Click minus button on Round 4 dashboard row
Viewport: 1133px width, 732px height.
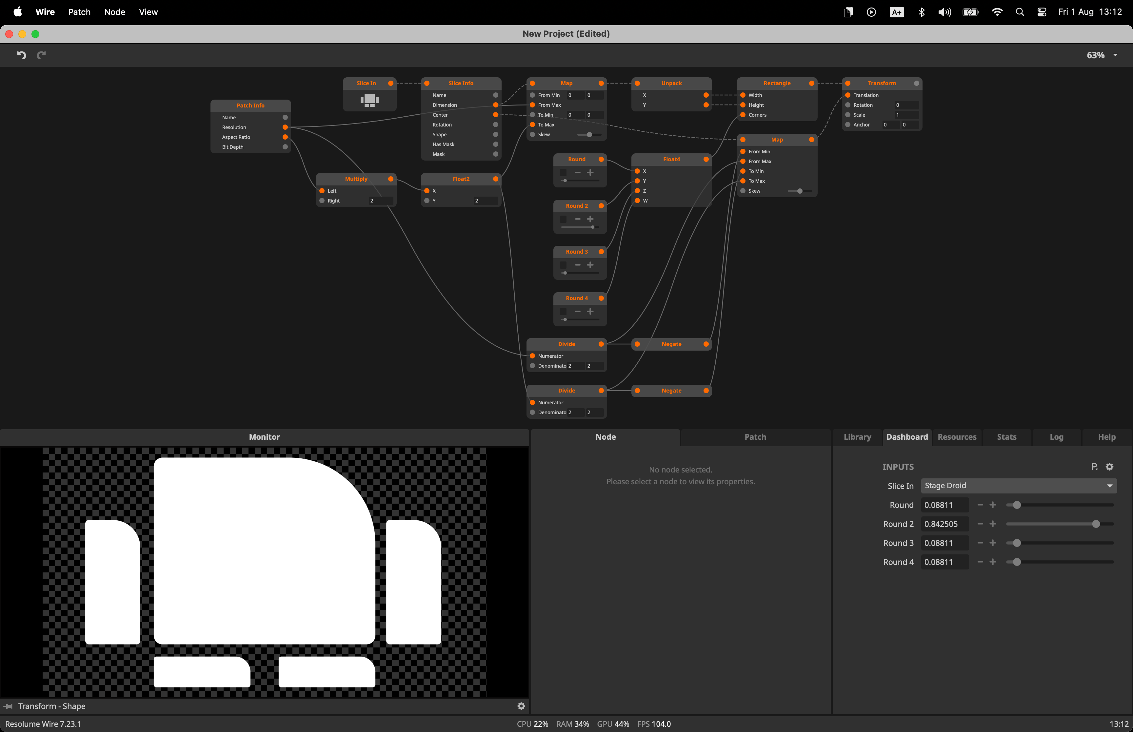tap(980, 562)
